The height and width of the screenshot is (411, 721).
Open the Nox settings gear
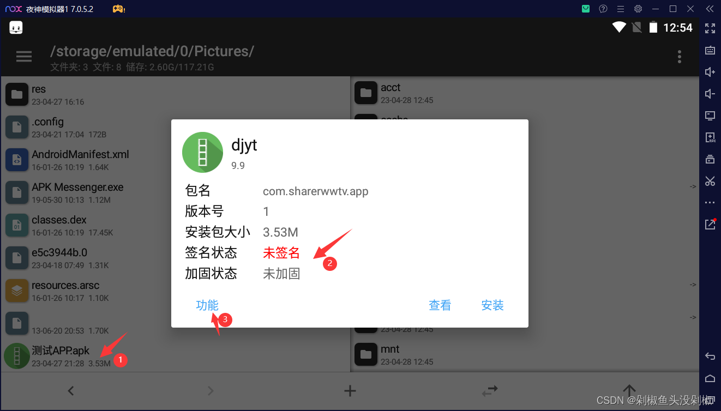(x=638, y=9)
